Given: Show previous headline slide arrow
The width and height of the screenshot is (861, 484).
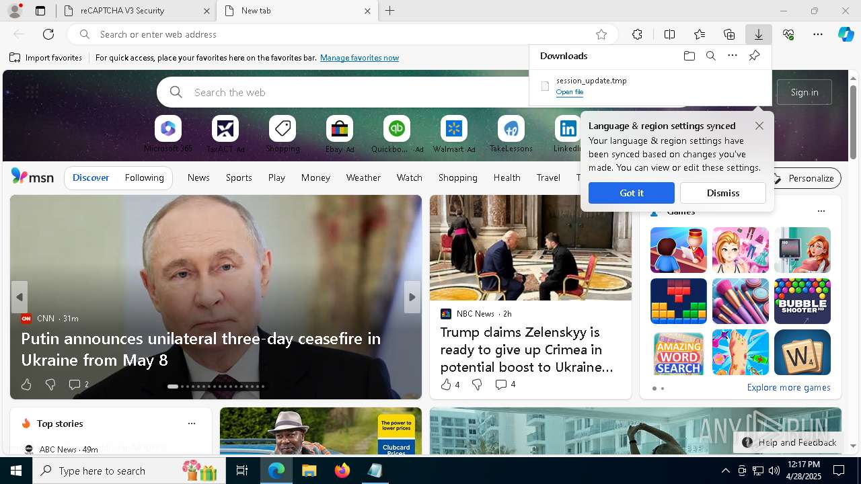Looking at the screenshot, I should 20,297.
